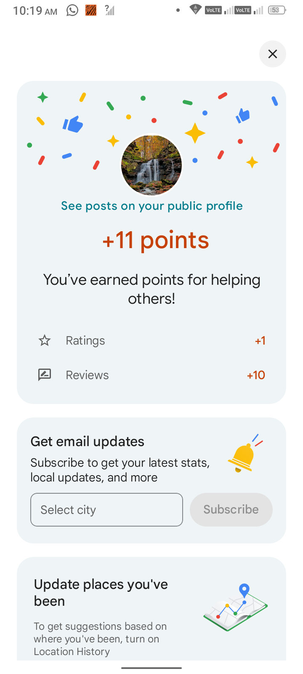Tap the Get email updates heading
This screenshot has width=303, height=674.
click(x=88, y=441)
